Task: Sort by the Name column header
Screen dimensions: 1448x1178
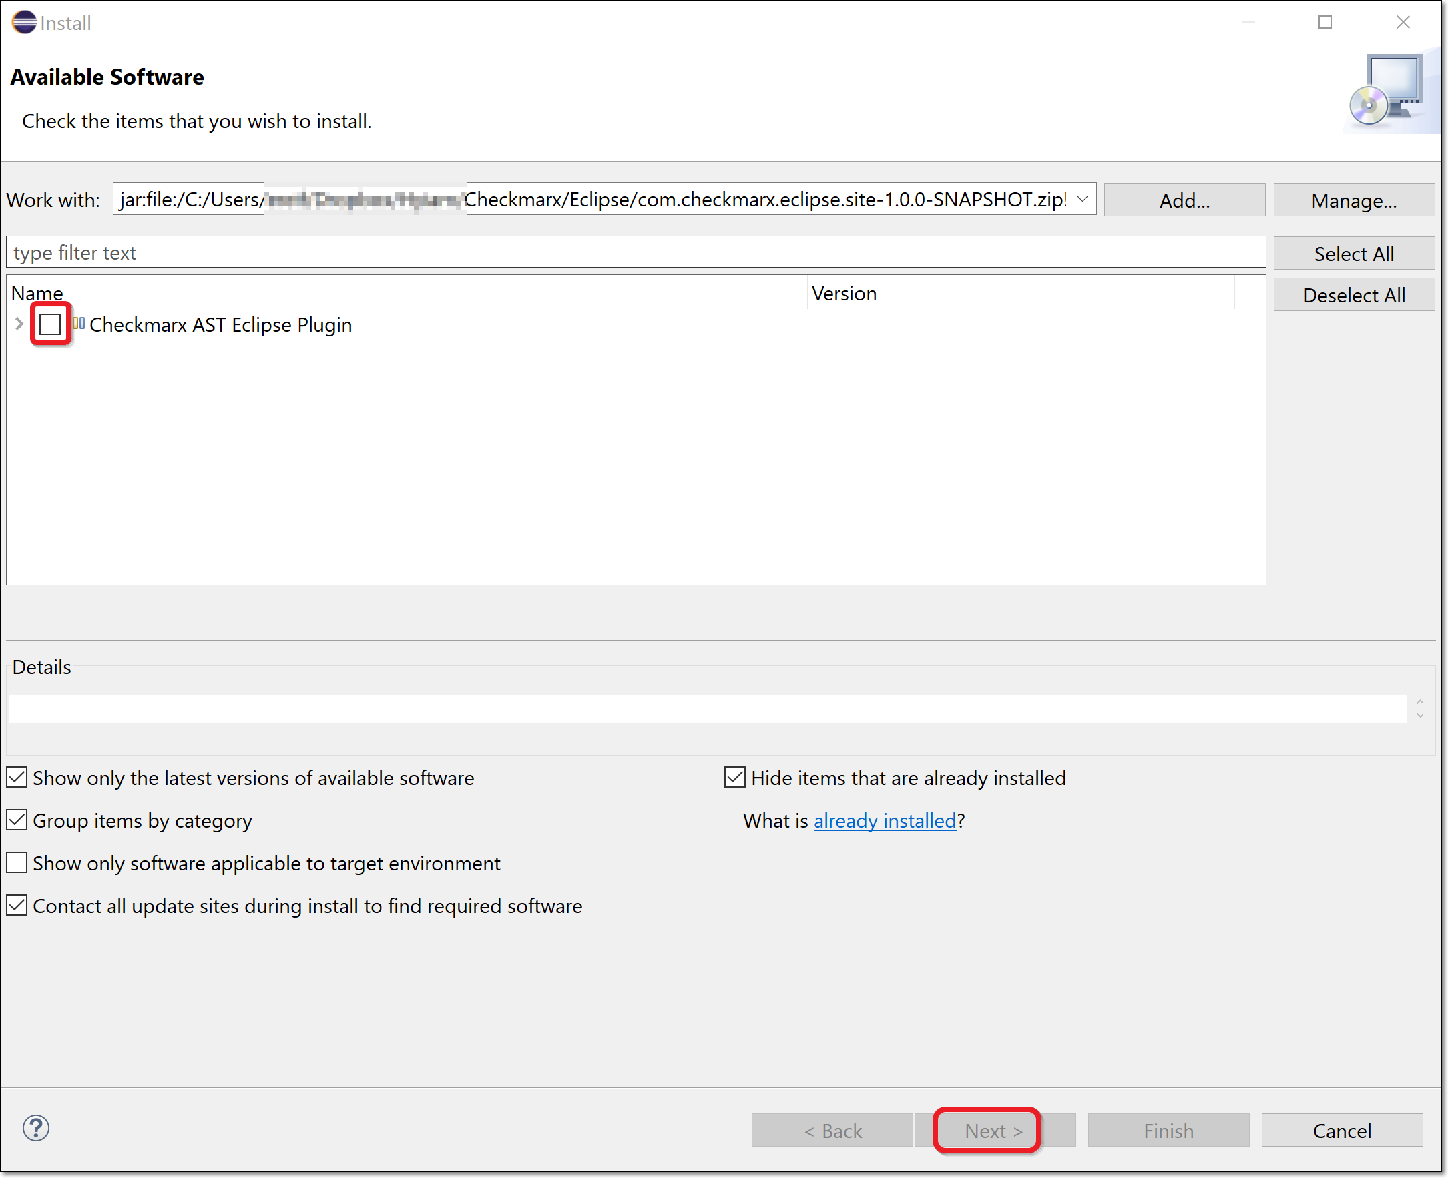Action: (407, 293)
